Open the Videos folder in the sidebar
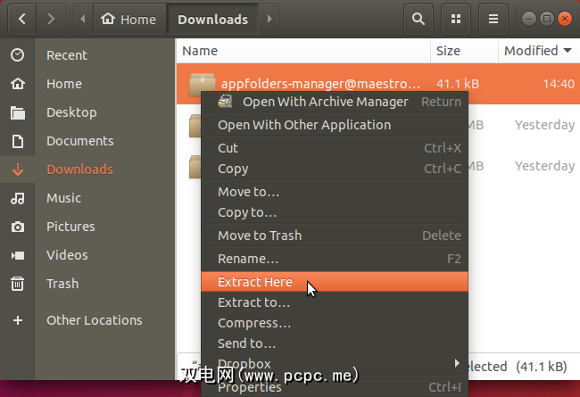This screenshot has width=580, height=397. pos(67,255)
